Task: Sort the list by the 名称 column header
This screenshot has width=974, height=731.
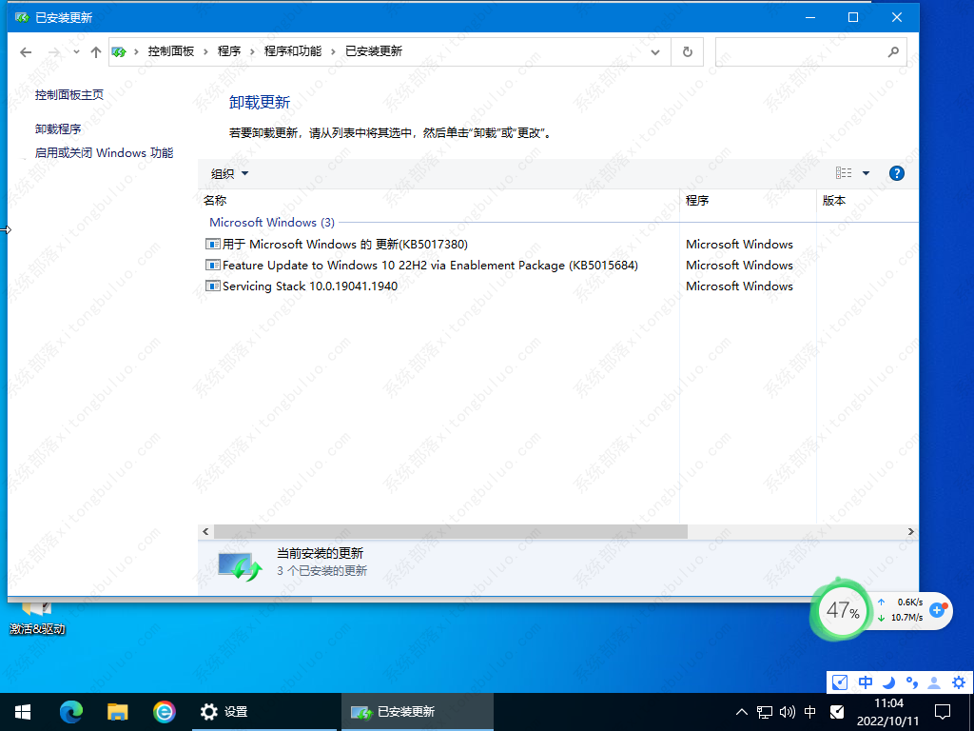Action: point(215,201)
